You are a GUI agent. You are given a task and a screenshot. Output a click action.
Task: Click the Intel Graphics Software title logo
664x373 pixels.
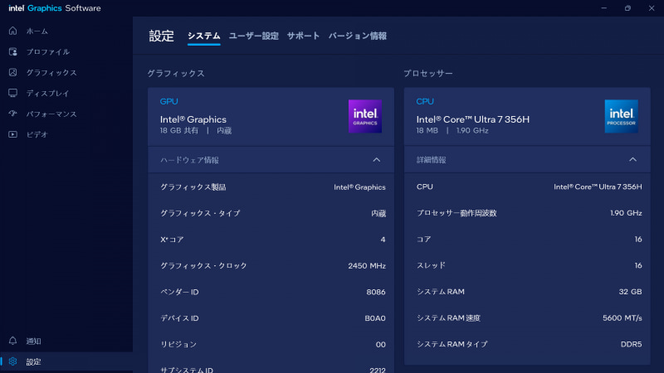(55, 8)
